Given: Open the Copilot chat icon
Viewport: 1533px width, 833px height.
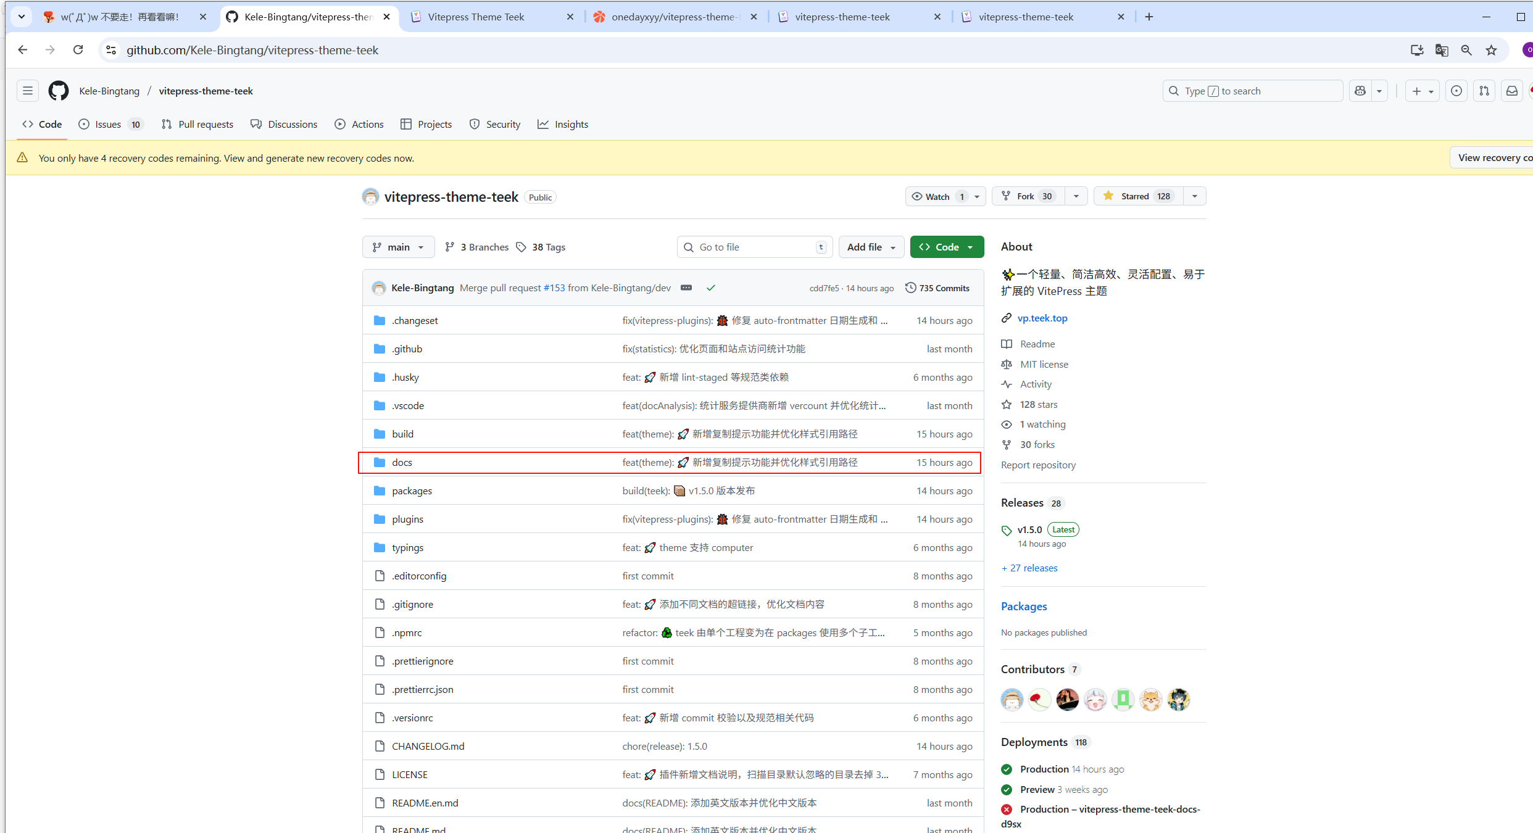Looking at the screenshot, I should pyautogui.click(x=1360, y=91).
